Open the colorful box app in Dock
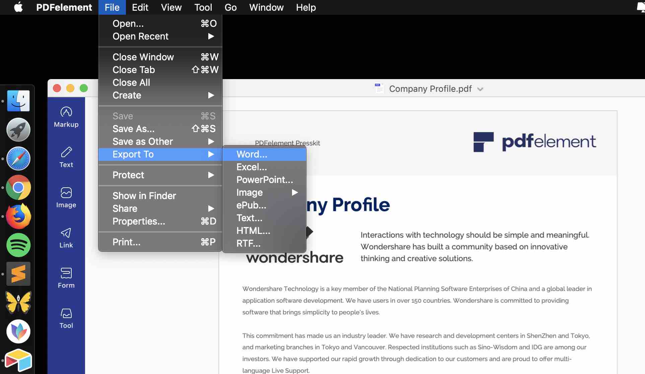This screenshot has width=645, height=374. pyautogui.click(x=18, y=360)
